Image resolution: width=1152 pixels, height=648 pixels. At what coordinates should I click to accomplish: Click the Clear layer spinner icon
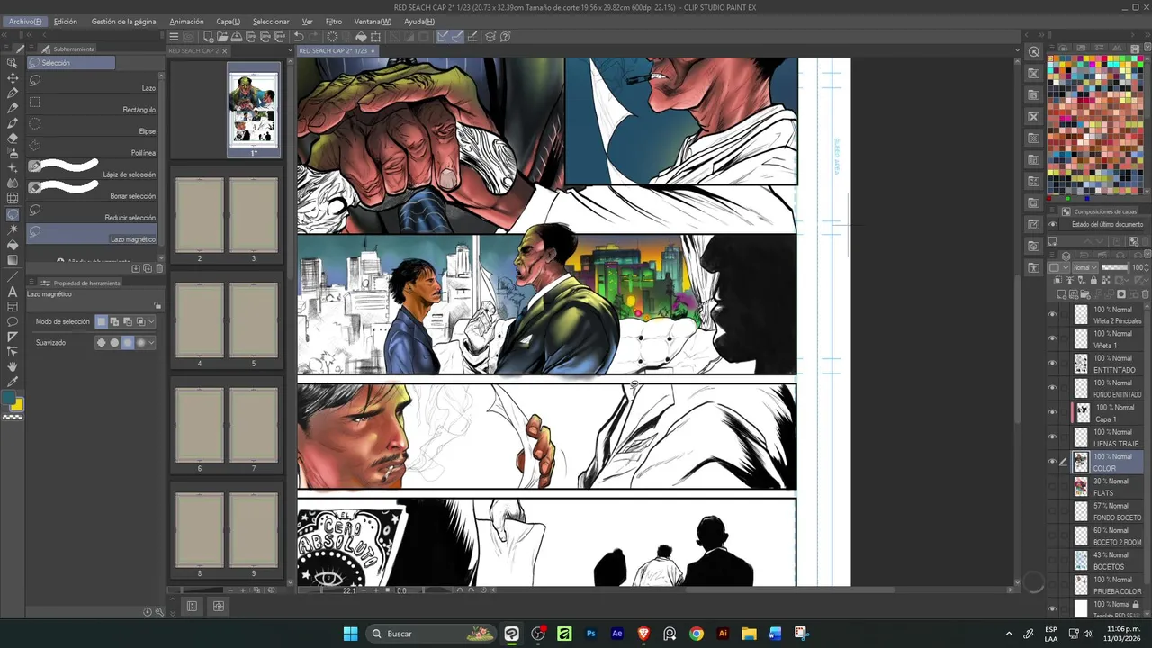point(332,37)
